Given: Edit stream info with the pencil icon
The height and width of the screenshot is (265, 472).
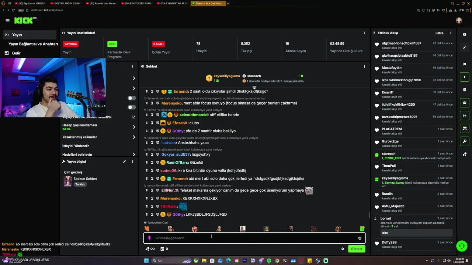Looking at the screenshot, I should tap(124, 162).
